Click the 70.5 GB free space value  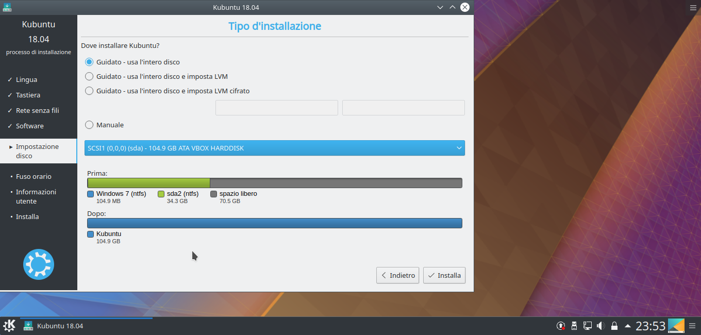[230, 201]
